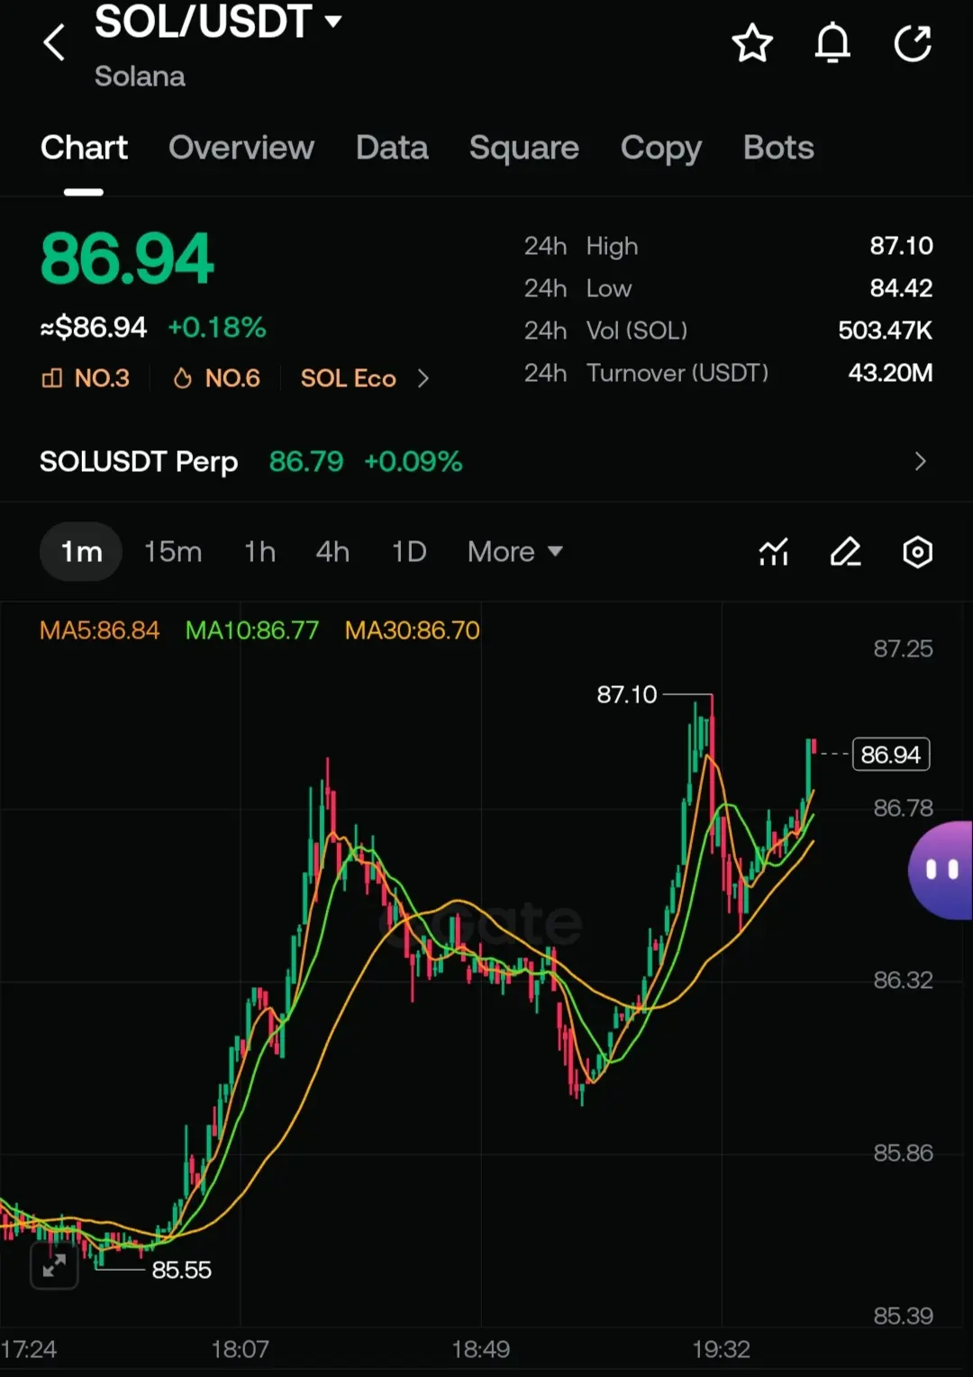Select the 15m timeframe
Image resolution: width=973 pixels, height=1377 pixels.
[x=173, y=552]
